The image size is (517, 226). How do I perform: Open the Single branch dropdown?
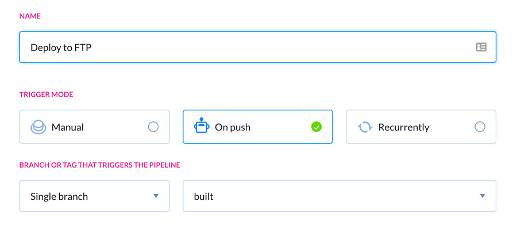[94, 196]
